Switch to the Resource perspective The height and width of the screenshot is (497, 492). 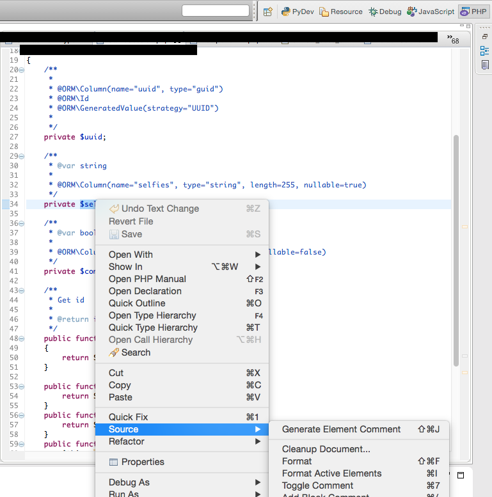(341, 12)
